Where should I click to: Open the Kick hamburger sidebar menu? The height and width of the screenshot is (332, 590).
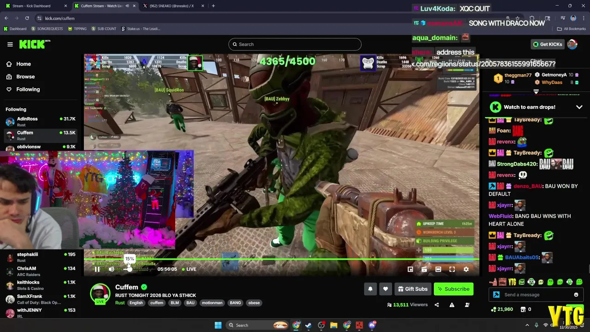tap(10, 44)
